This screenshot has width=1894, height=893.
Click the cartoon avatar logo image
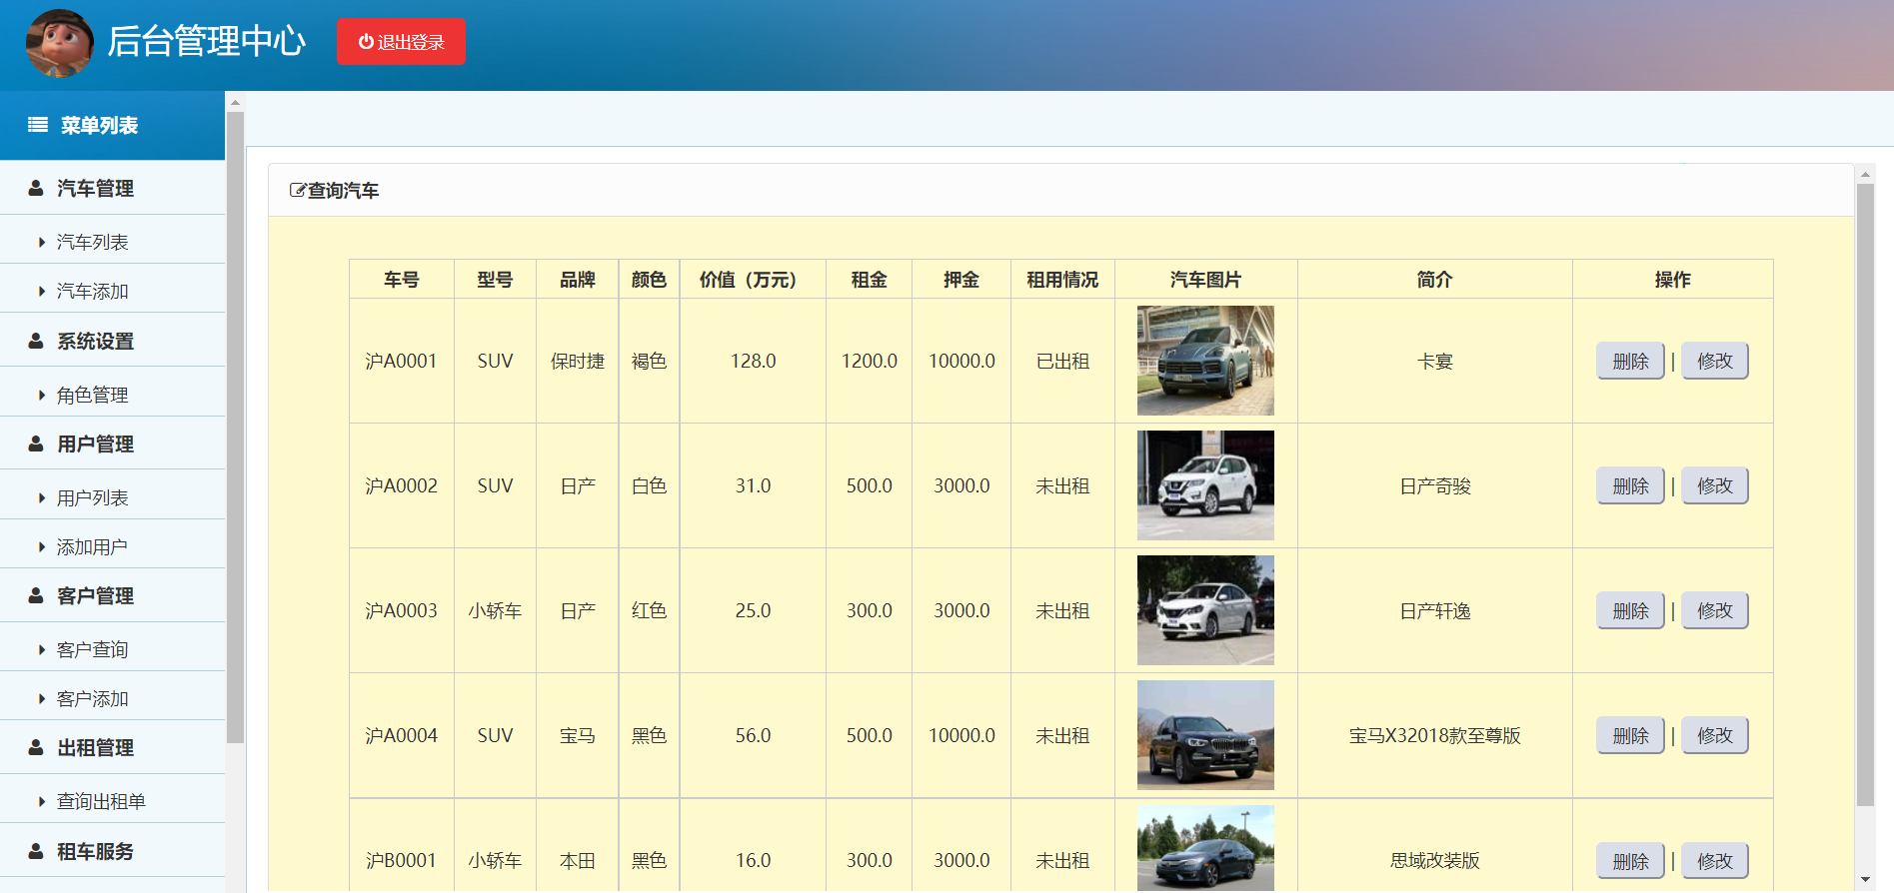pos(59,43)
